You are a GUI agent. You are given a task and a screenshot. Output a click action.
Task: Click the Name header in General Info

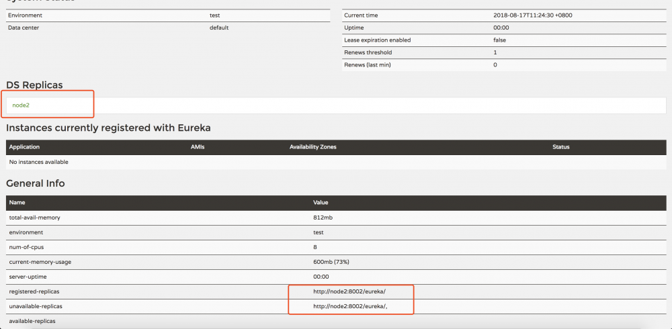(x=17, y=202)
